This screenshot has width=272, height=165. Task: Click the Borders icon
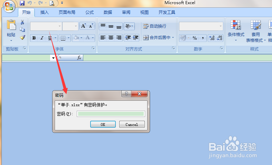(63, 38)
